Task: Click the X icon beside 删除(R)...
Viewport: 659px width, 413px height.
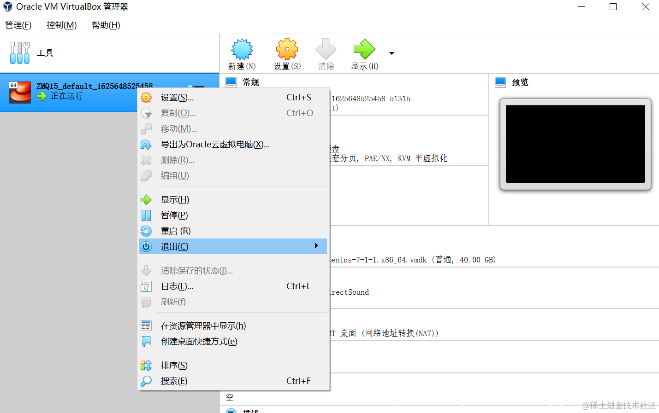Action: [x=146, y=160]
